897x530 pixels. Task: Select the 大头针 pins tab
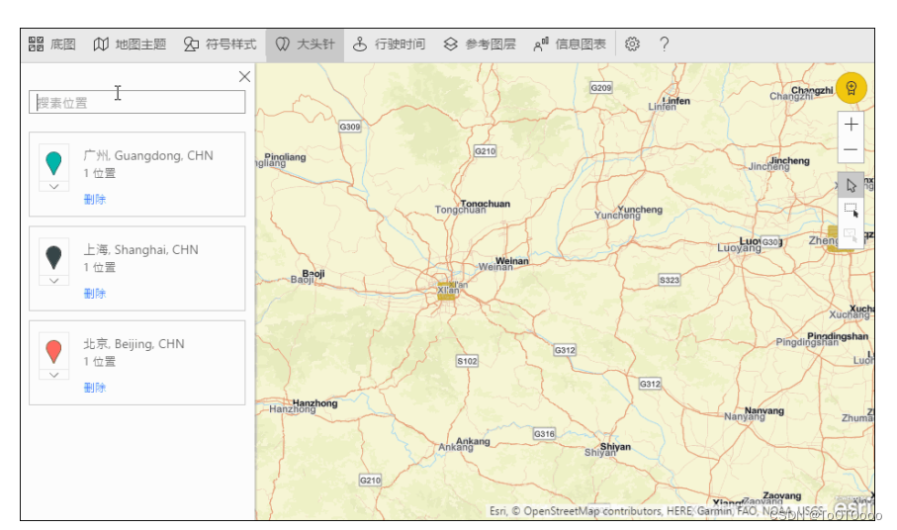[305, 44]
